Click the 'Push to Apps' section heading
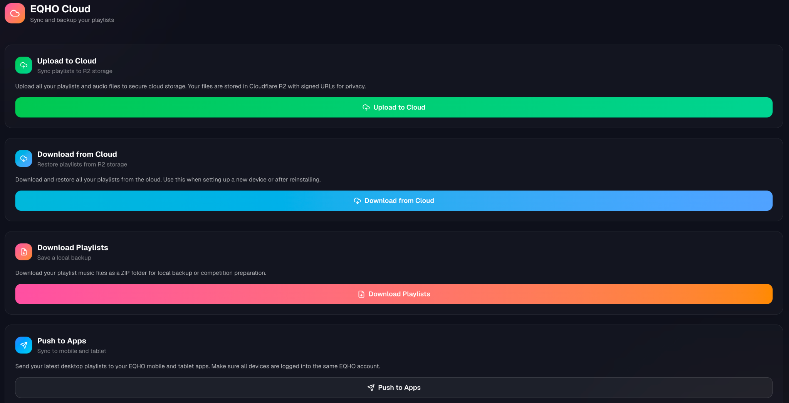 pos(62,341)
